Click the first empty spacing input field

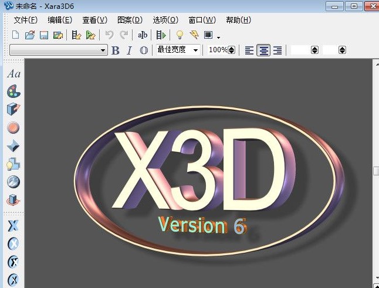(301, 50)
